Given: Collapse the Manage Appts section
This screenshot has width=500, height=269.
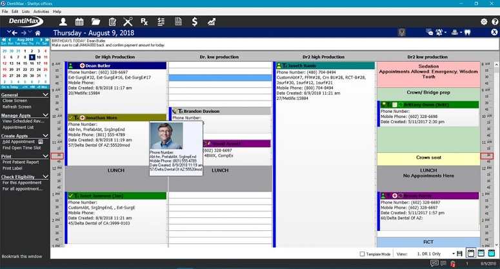Looking at the screenshot, I should tap(45, 115).
